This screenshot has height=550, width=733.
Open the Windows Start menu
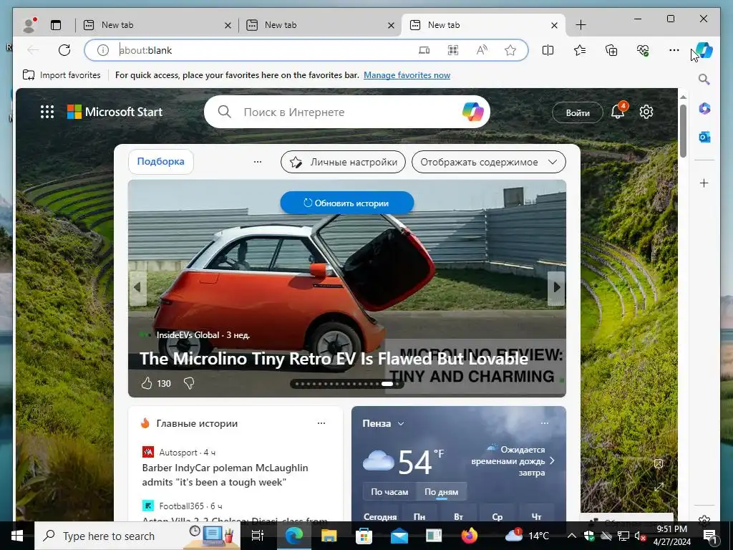click(17, 536)
